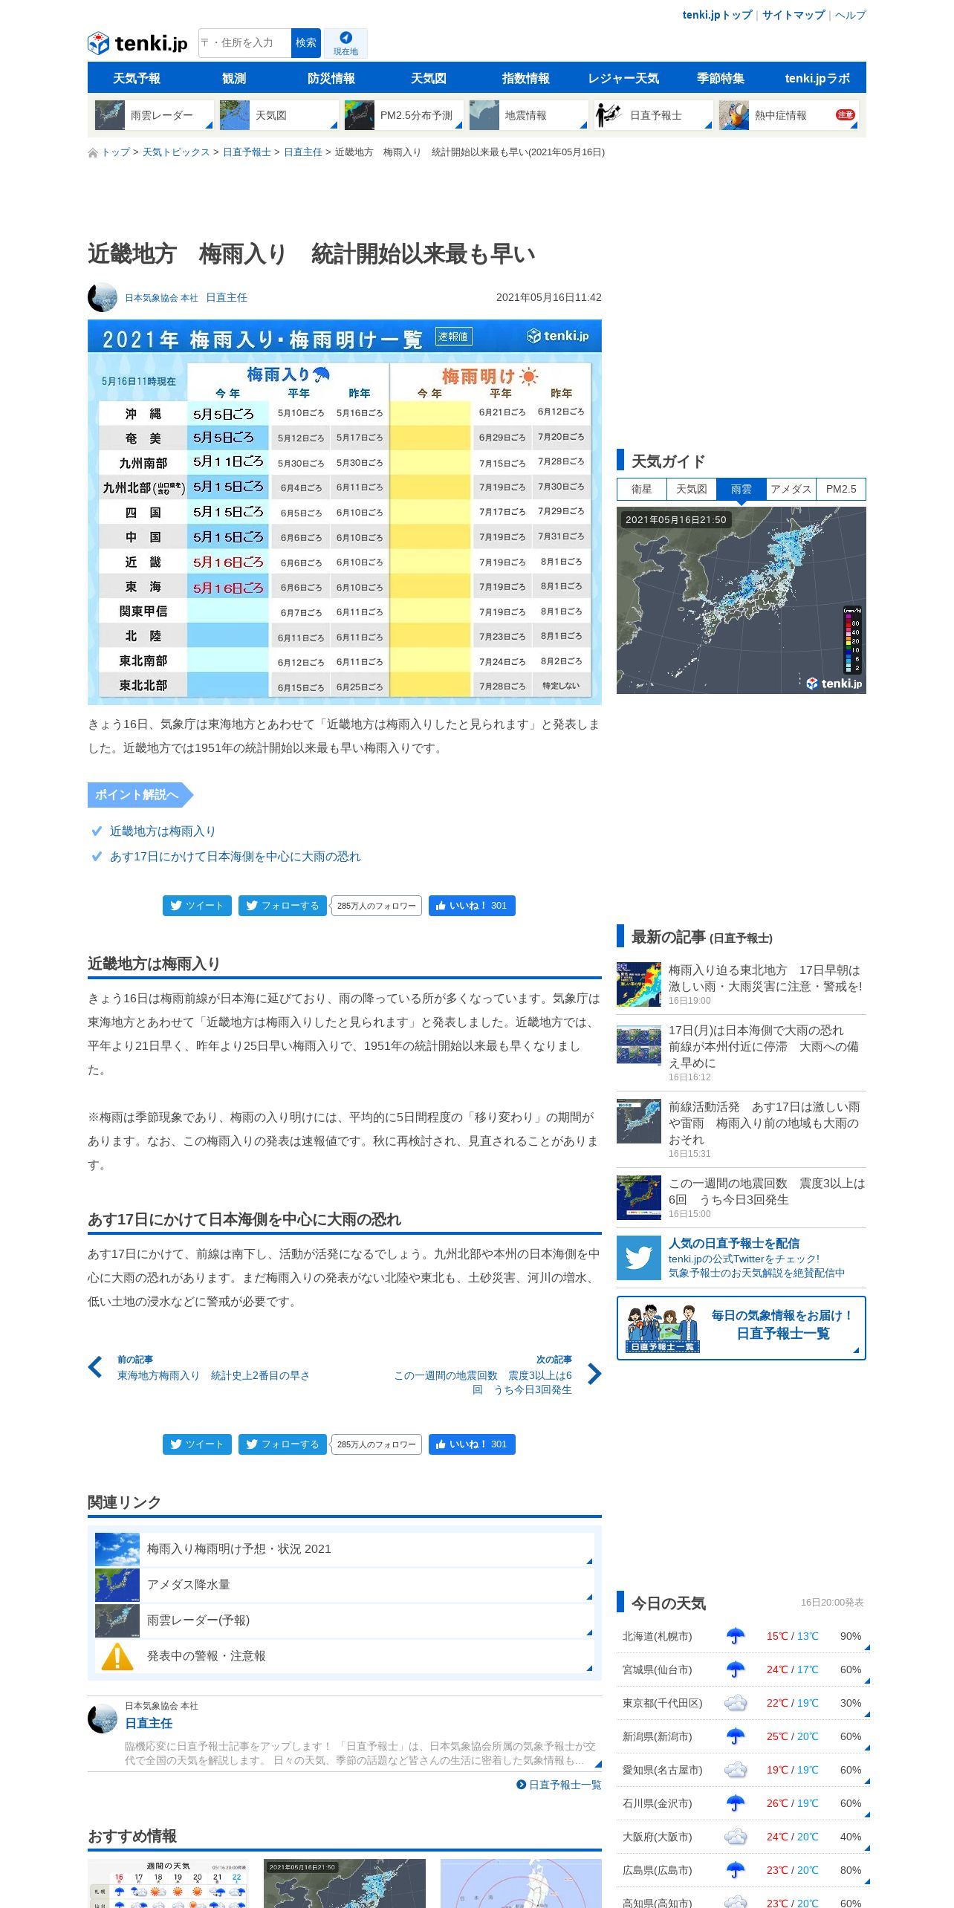Open the rainy season table image
Screen dimensions: 954x1908
[x=345, y=513]
